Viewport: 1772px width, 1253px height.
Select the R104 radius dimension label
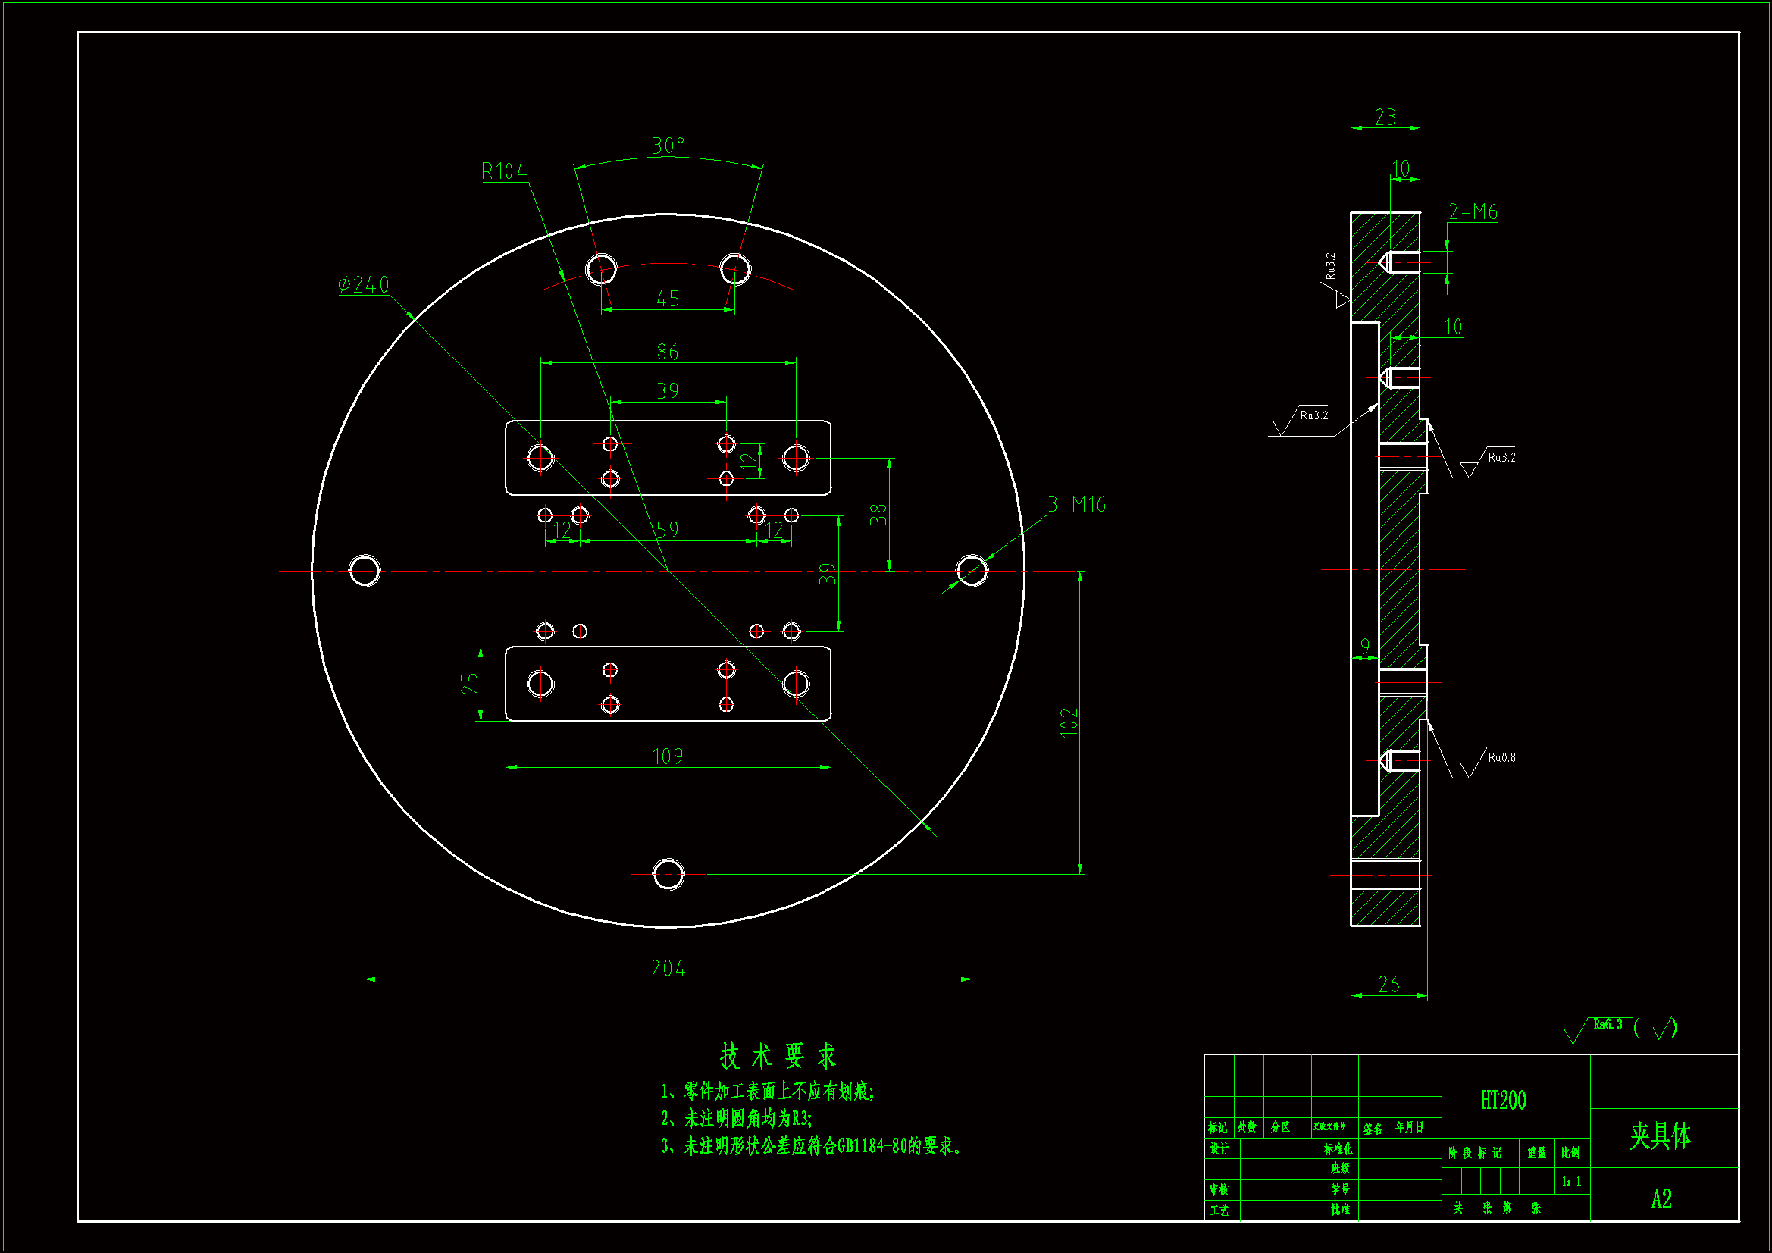point(504,171)
